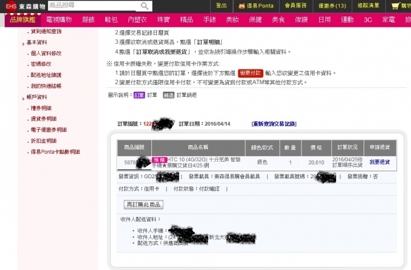This screenshot has width=411, height=270.
Task: Click the 商品名稱 column header
Action: [x=198, y=148]
